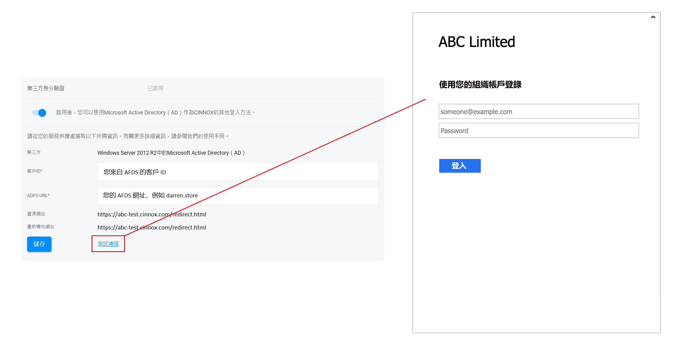Click the ADFS URL* field label

(38, 196)
